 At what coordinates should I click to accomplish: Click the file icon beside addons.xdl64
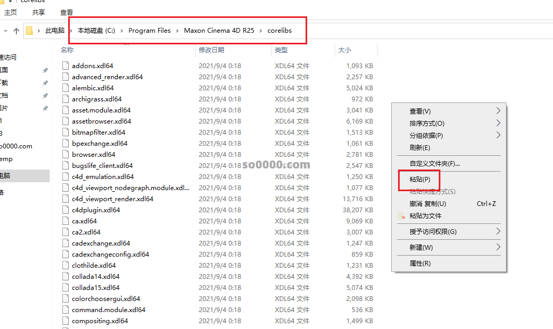(66, 65)
